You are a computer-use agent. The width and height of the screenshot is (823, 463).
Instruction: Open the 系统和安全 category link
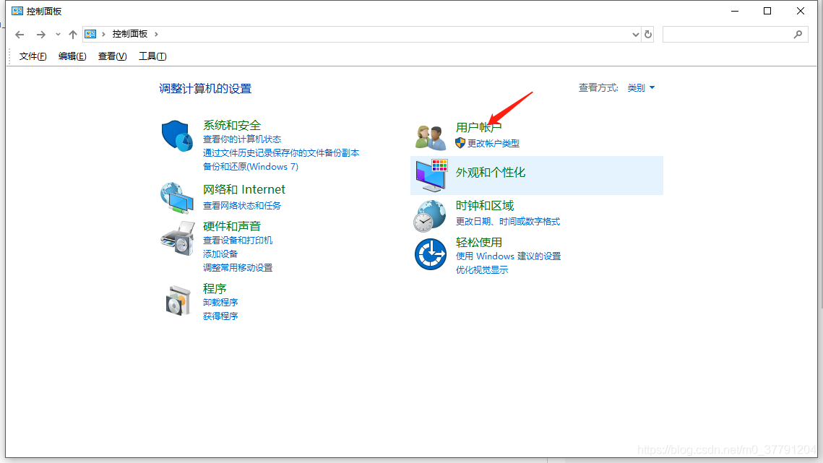pos(232,126)
